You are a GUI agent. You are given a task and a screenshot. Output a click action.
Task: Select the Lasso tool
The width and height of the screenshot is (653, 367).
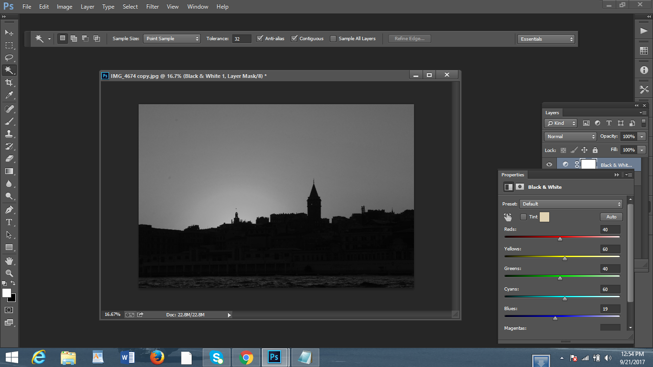9,58
